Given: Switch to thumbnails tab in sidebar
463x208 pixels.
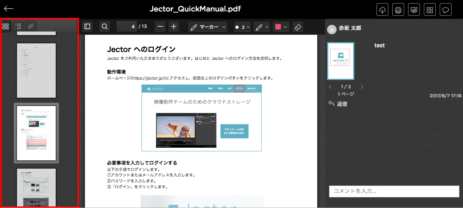Looking at the screenshot, I should tap(6, 26).
